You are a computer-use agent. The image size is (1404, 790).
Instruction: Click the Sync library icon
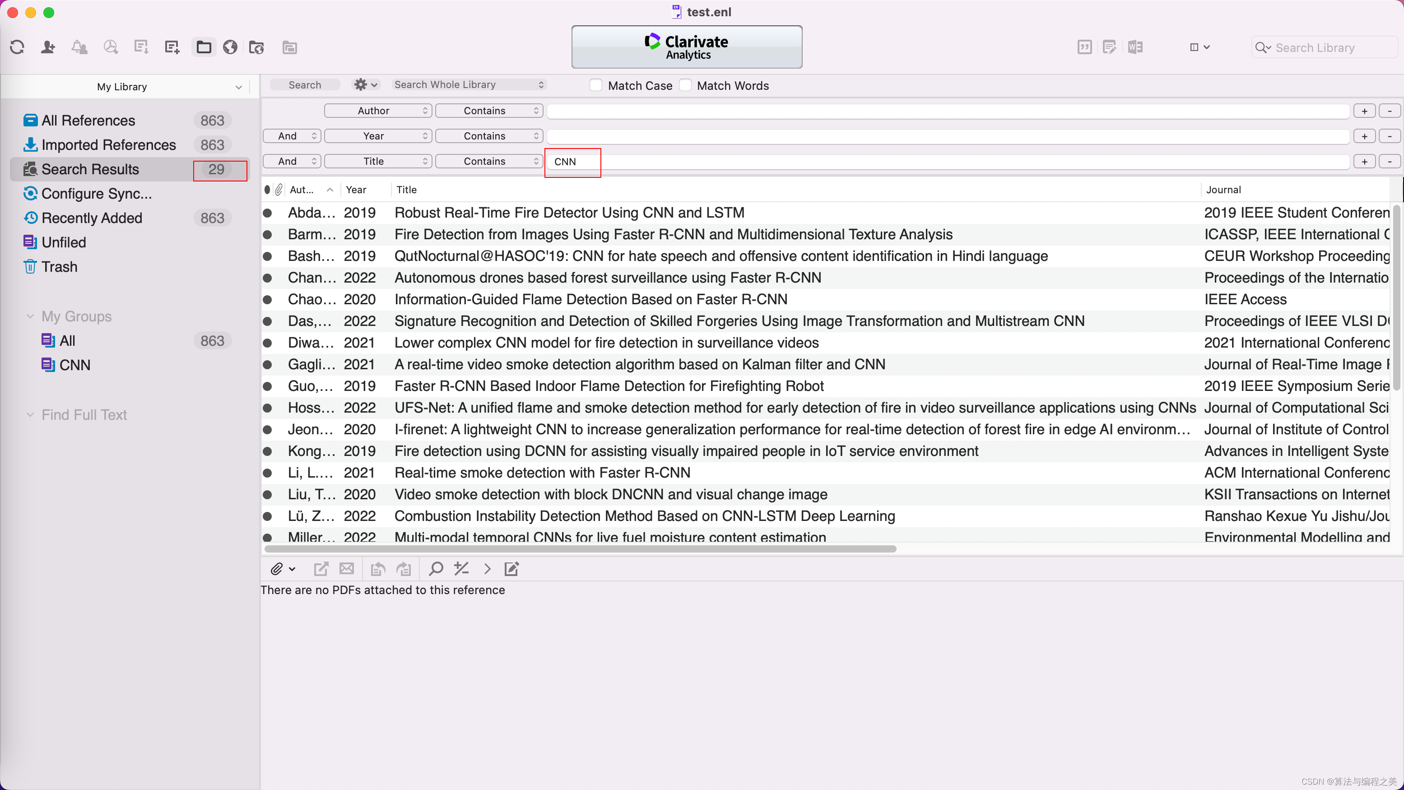[x=17, y=47]
